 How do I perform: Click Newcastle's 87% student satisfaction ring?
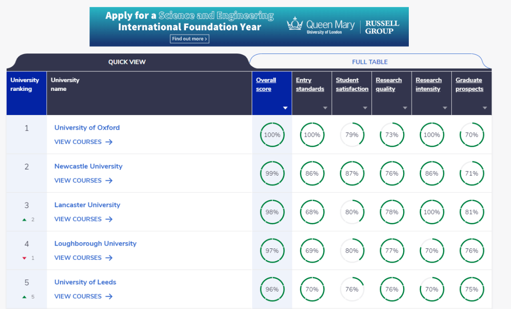[x=352, y=173]
